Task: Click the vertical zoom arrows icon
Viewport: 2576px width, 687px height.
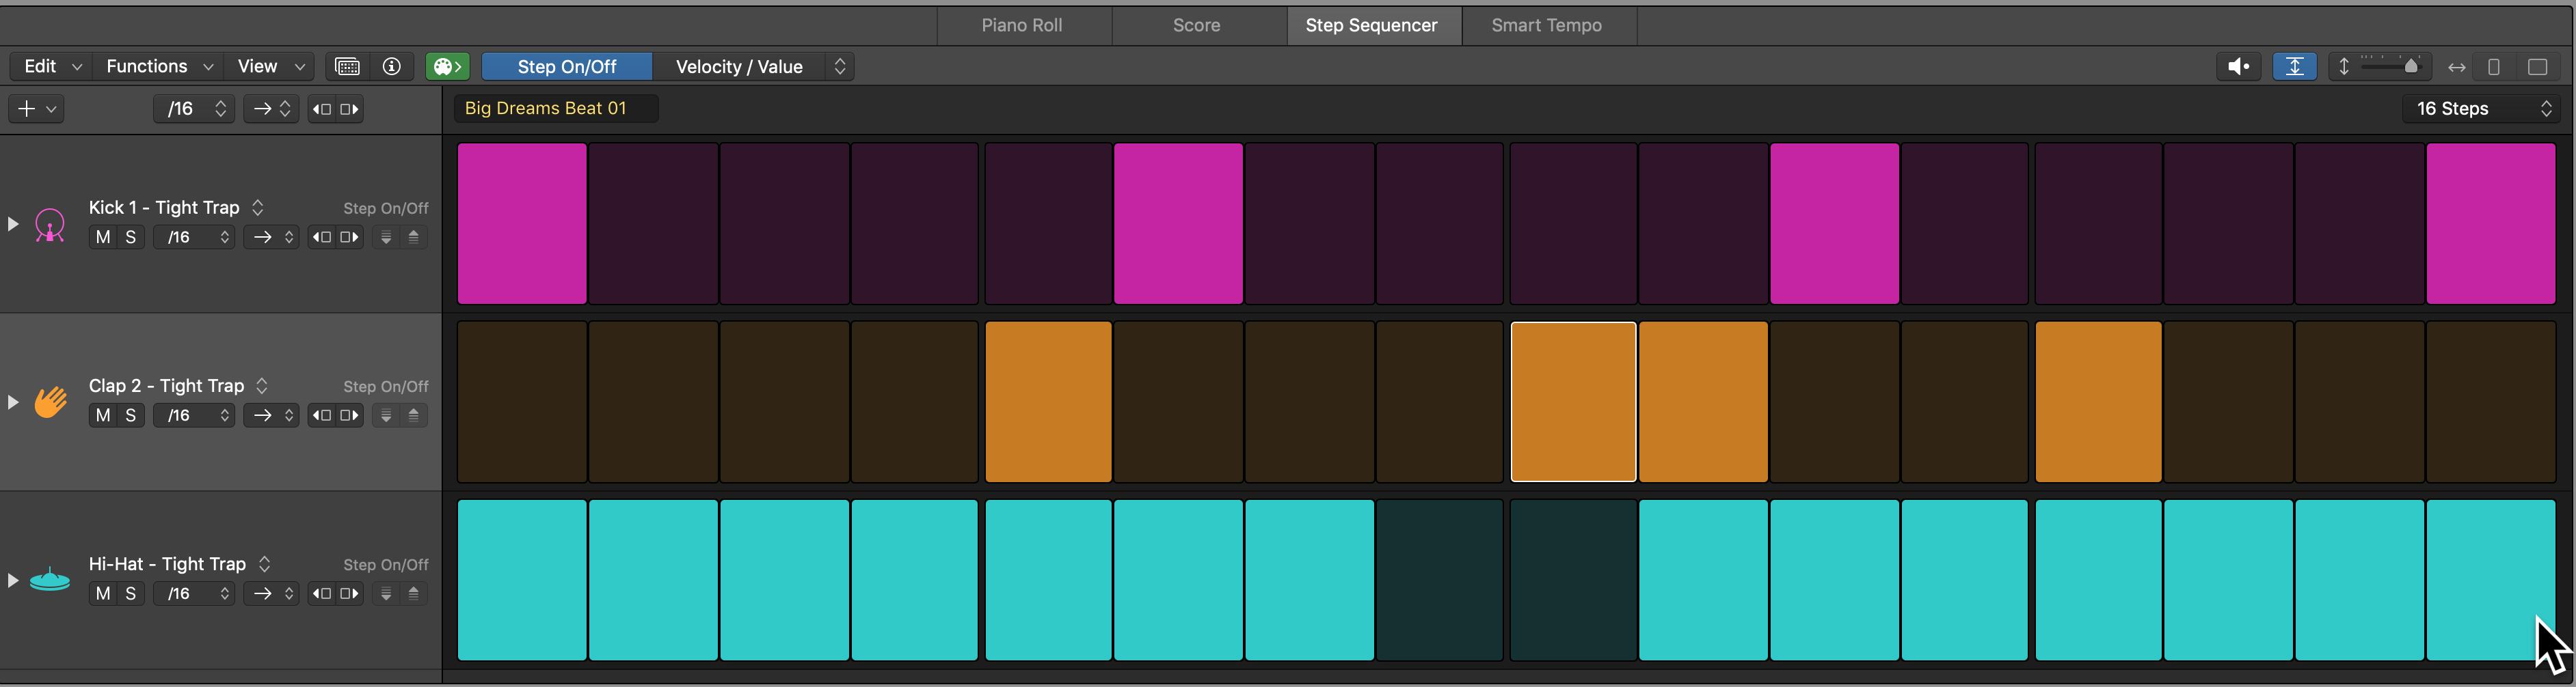Action: 2344,67
